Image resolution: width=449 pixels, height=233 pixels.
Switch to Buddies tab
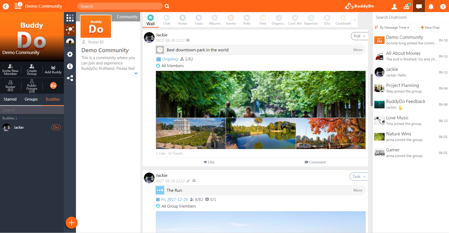point(53,99)
